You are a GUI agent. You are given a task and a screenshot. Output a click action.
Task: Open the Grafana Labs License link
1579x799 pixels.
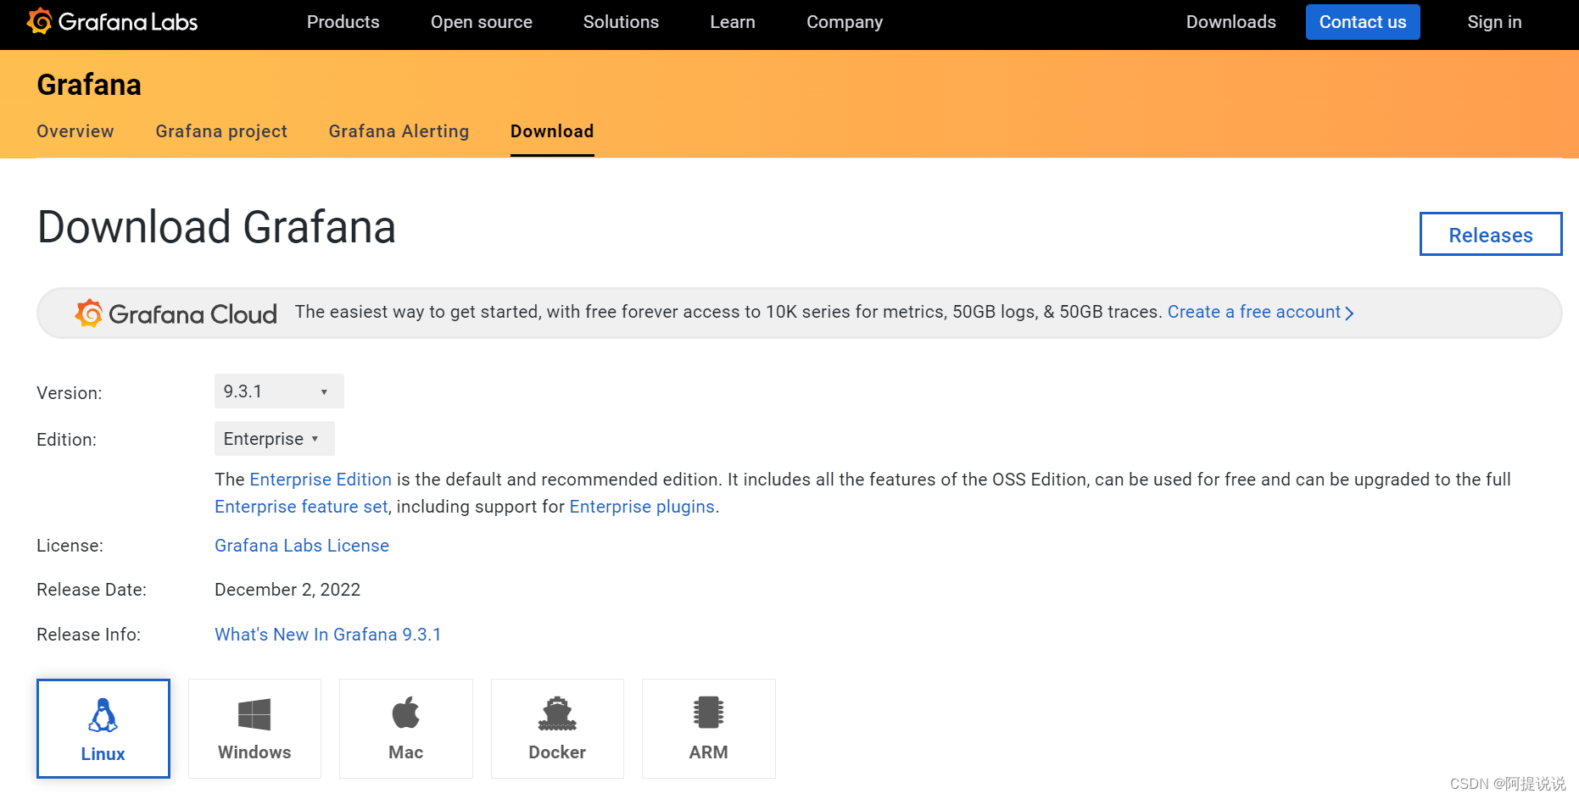coord(302,546)
